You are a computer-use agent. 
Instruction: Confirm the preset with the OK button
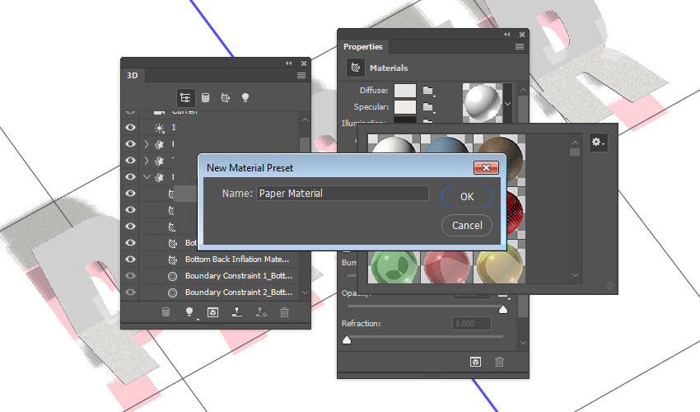[467, 197]
